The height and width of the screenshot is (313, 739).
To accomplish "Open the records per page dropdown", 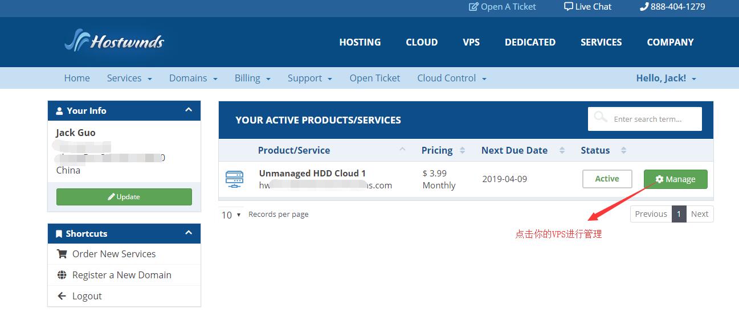I will pos(231,215).
